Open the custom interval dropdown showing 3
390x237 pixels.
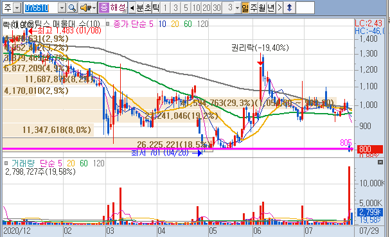point(237,8)
